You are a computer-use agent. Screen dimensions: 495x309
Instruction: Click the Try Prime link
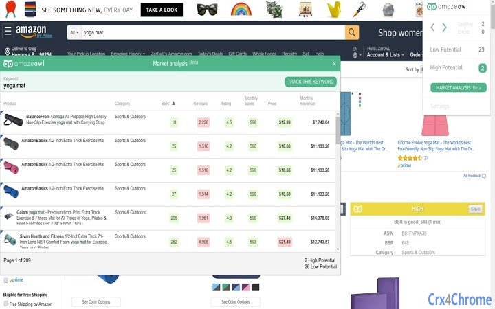(44, 36)
